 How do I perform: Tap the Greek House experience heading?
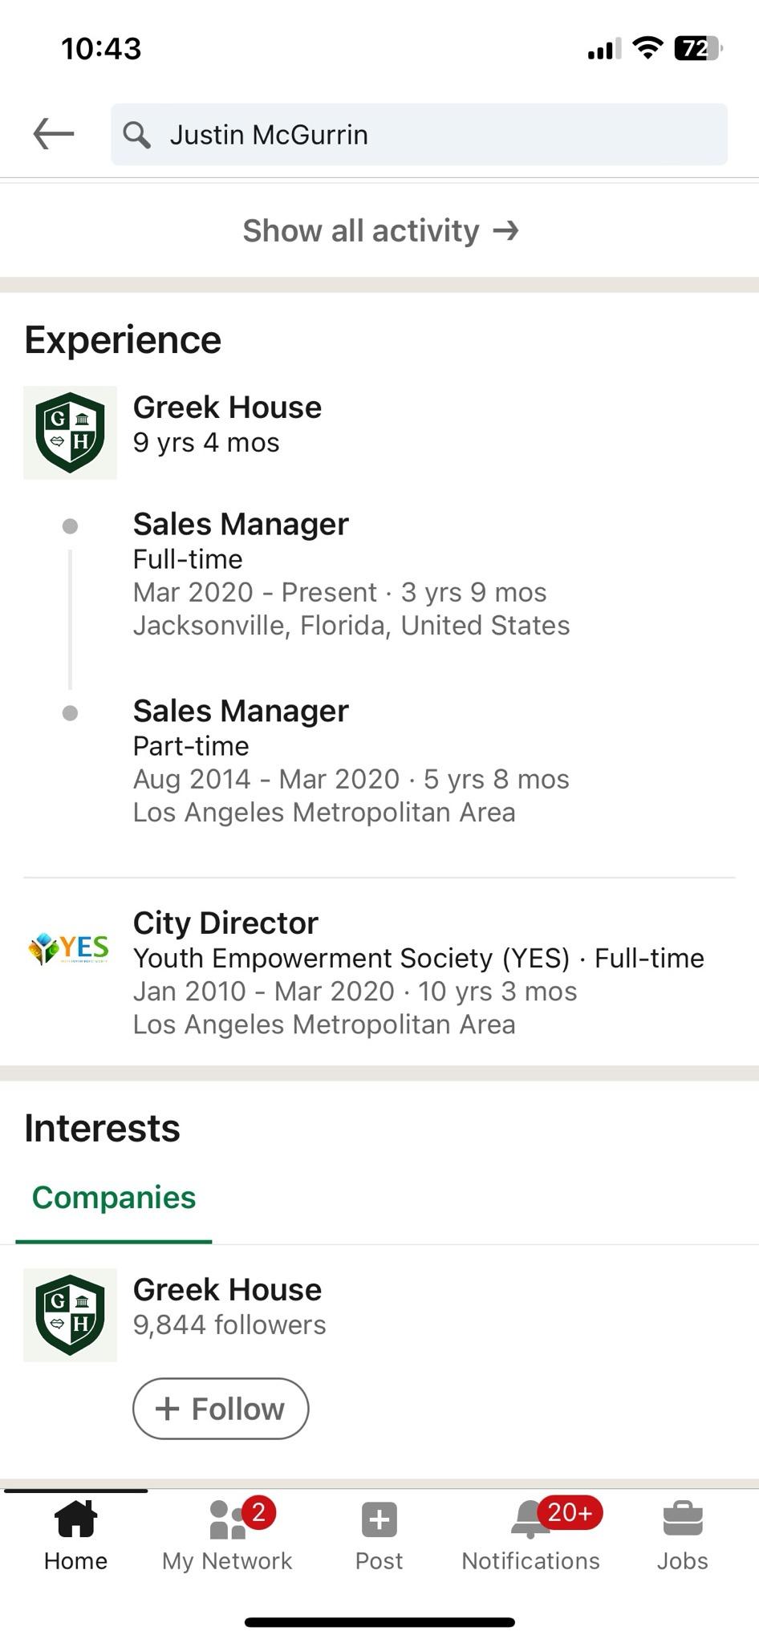(227, 408)
